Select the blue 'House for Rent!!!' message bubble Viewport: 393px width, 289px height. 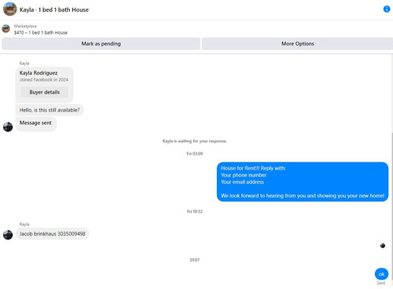[x=303, y=182]
